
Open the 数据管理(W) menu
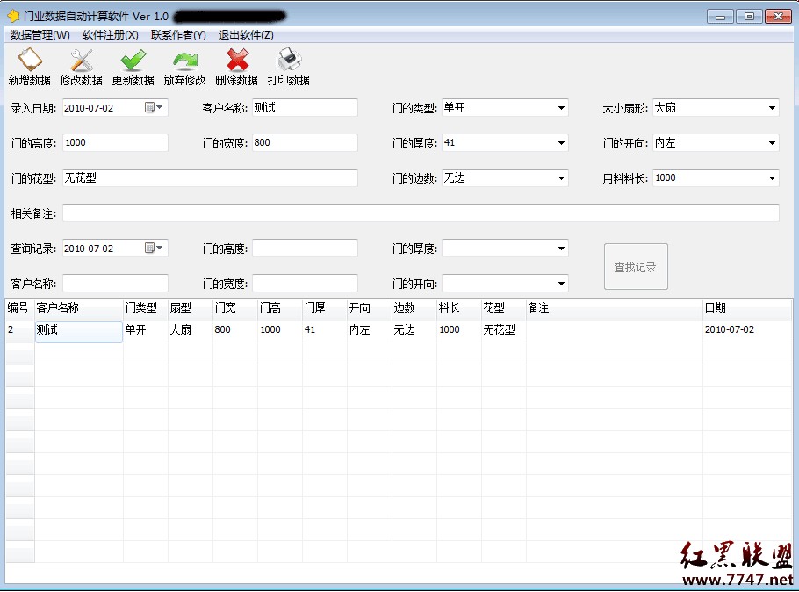(x=40, y=34)
